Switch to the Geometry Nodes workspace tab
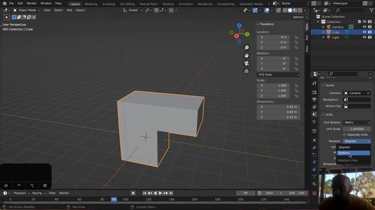The width and height of the screenshot is (375, 210). coord(251,4)
